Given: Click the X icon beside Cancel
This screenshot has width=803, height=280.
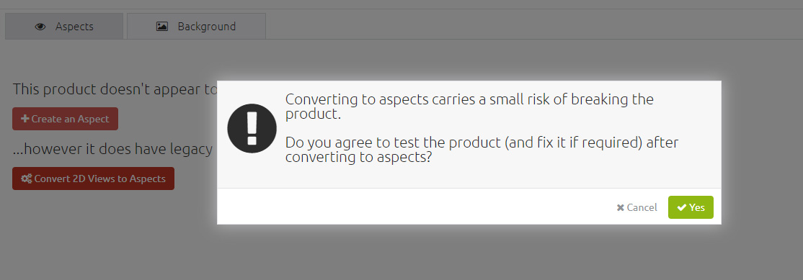Looking at the screenshot, I should 620,207.
